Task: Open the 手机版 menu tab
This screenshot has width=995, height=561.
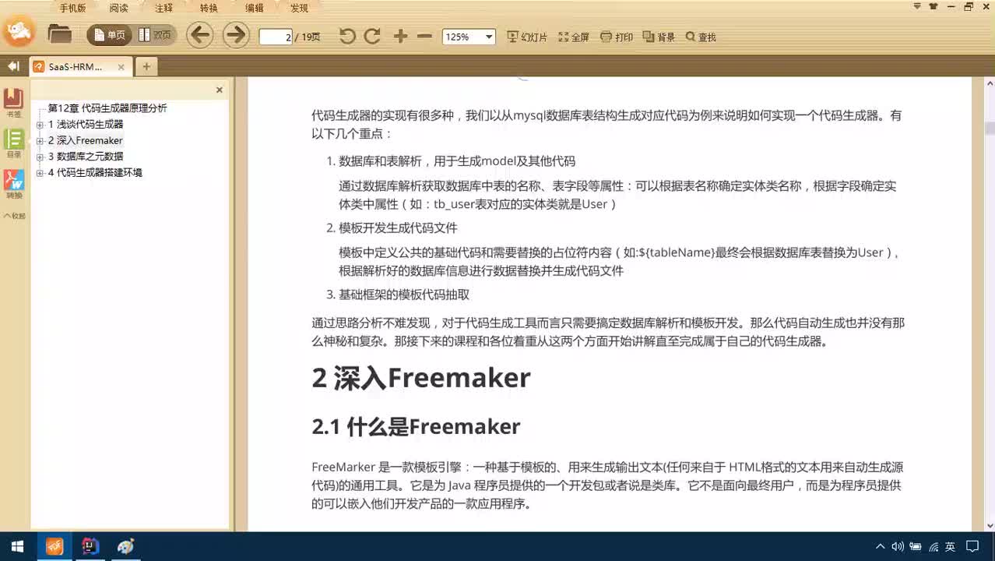Action: click(73, 8)
